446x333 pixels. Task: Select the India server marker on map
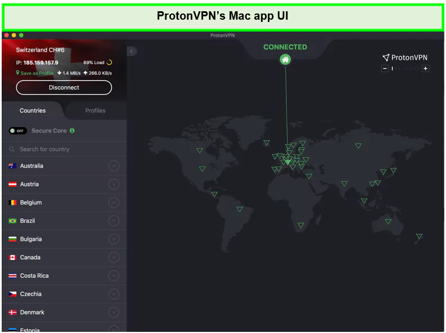(344, 183)
